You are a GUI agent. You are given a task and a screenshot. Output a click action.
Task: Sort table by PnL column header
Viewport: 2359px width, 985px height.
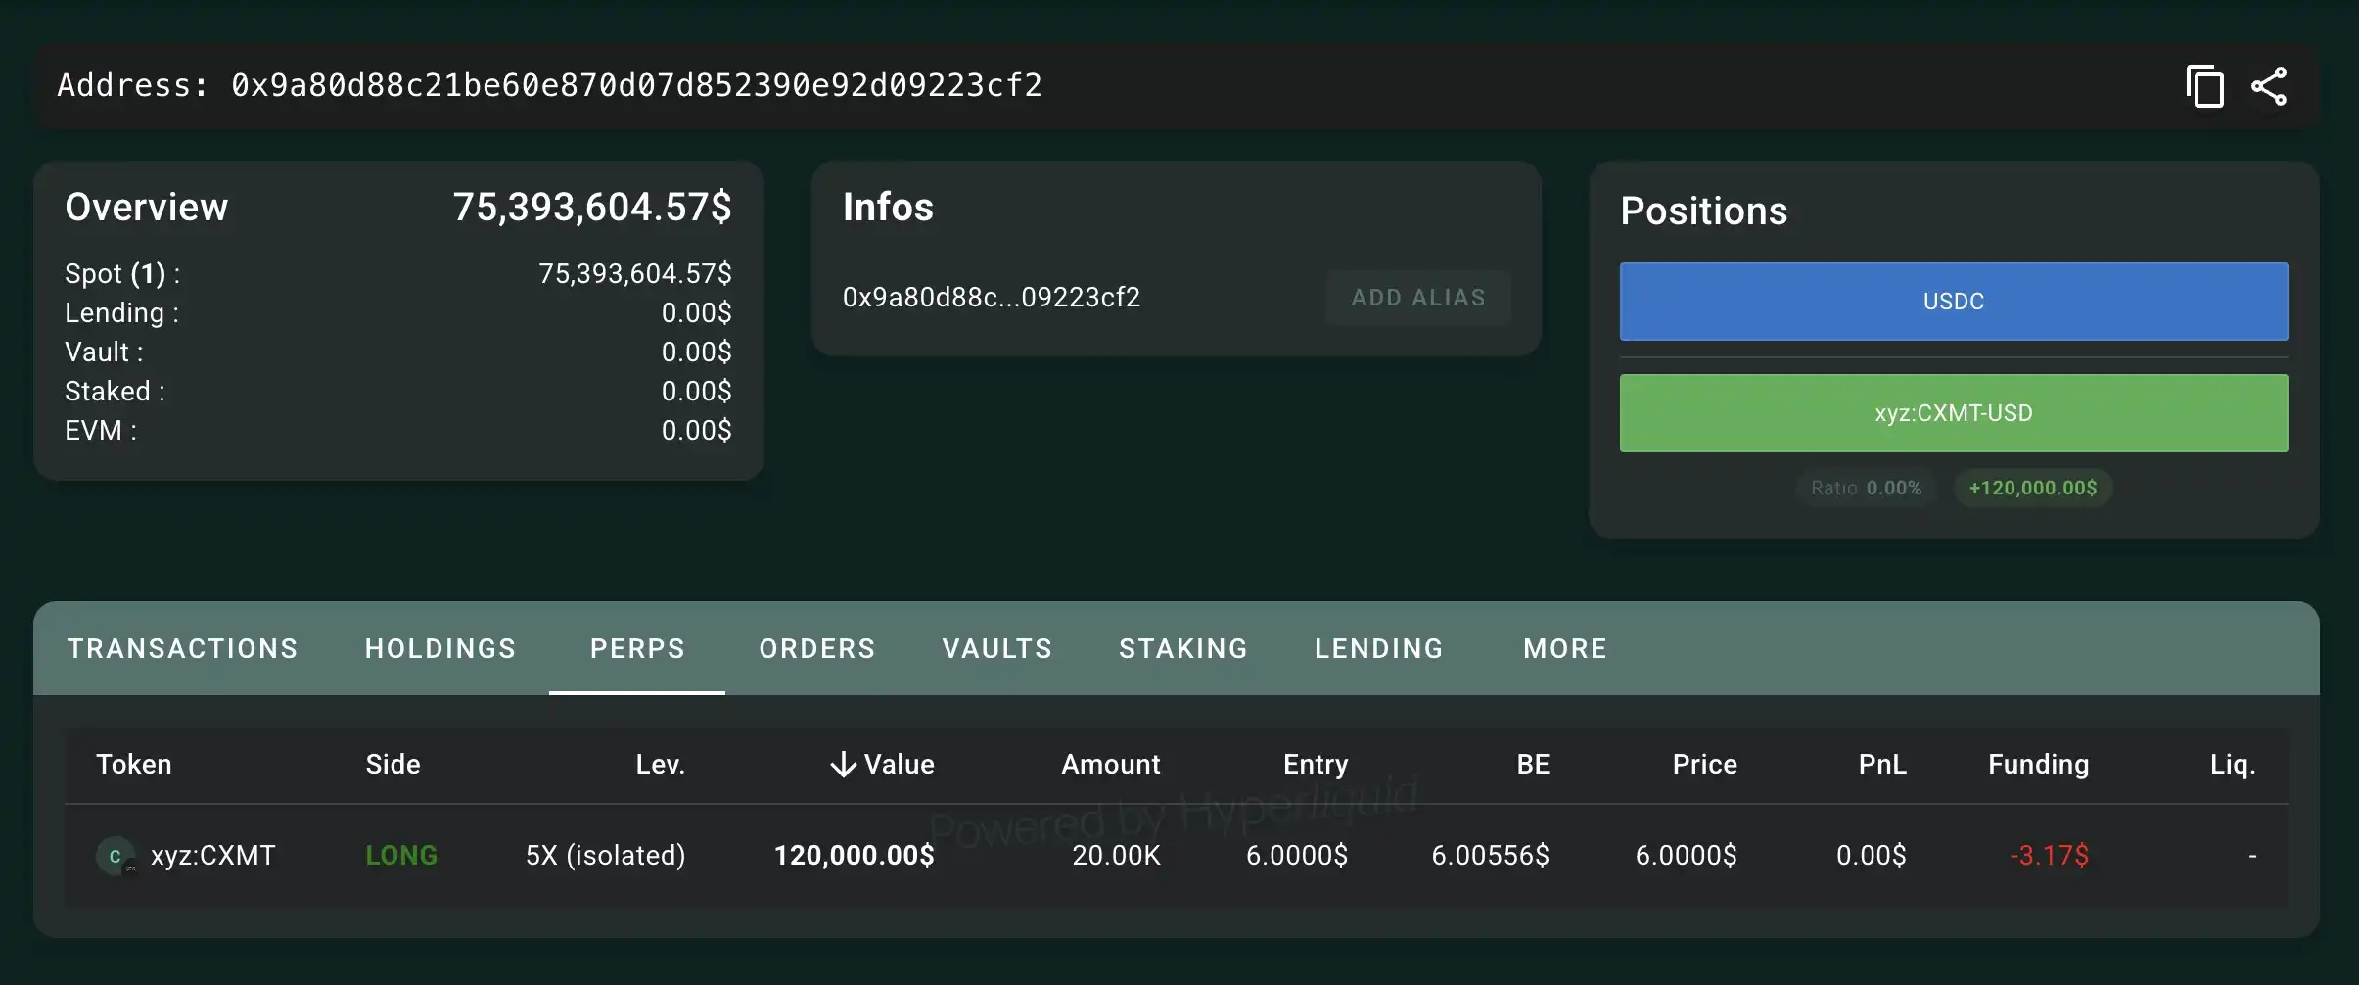[x=1882, y=765]
